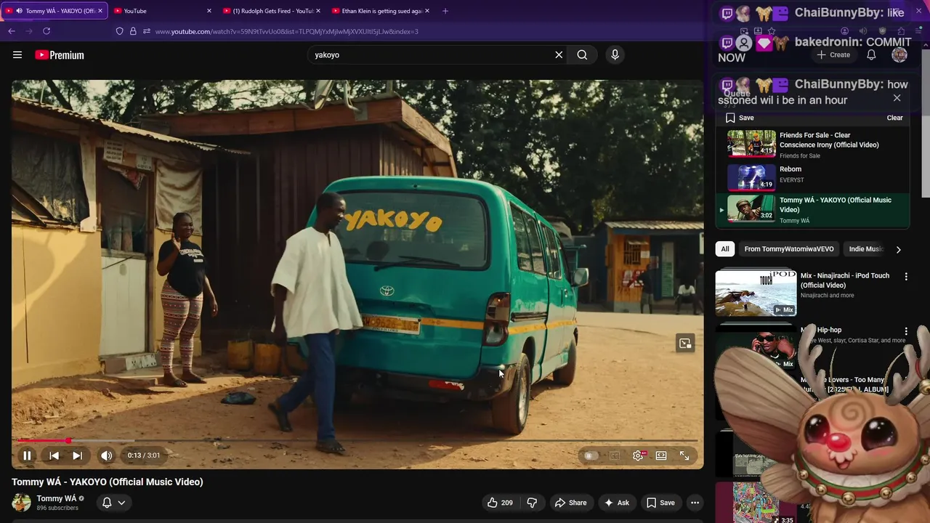Switch to the plain YouTube browser tab
930x523 pixels.
click(x=161, y=11)
